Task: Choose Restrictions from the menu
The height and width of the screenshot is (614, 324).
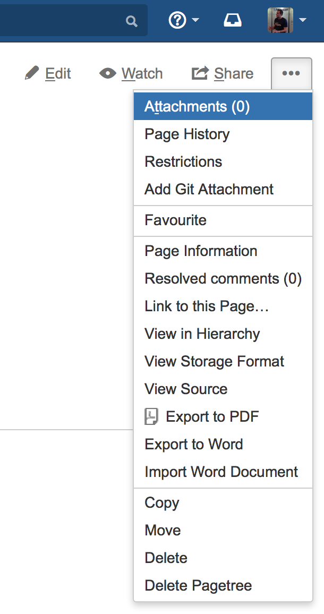Action: click(223, 161)
